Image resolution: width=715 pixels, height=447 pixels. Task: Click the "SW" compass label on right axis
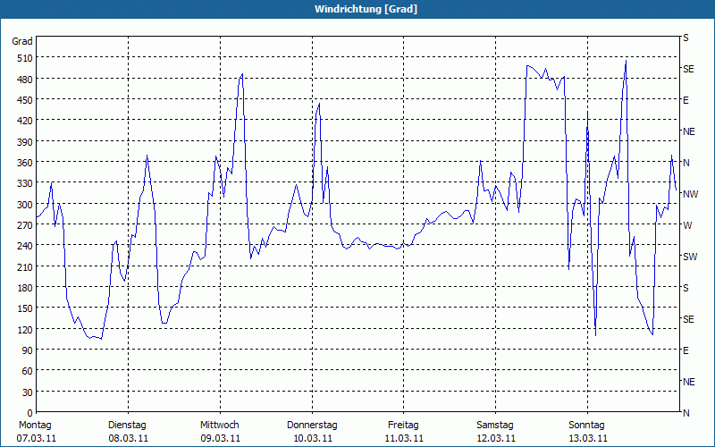tap(690, 257)
